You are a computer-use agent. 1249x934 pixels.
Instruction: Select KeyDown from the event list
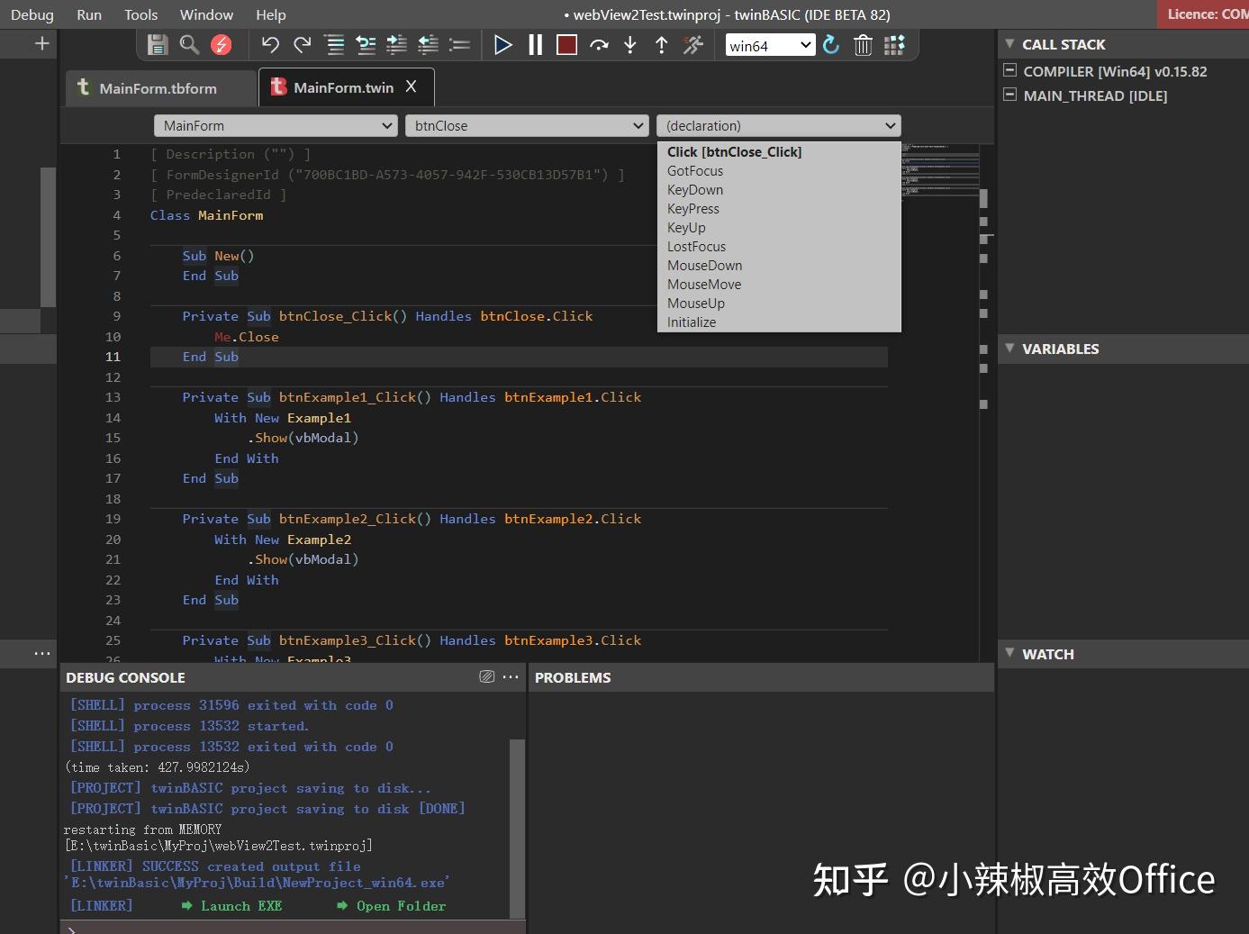click(x=694, y=189)
